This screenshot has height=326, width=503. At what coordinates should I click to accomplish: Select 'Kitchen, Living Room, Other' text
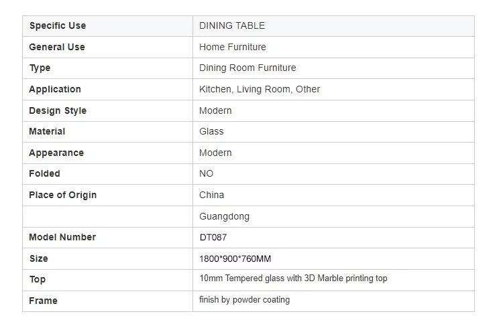tap(260, 89)
